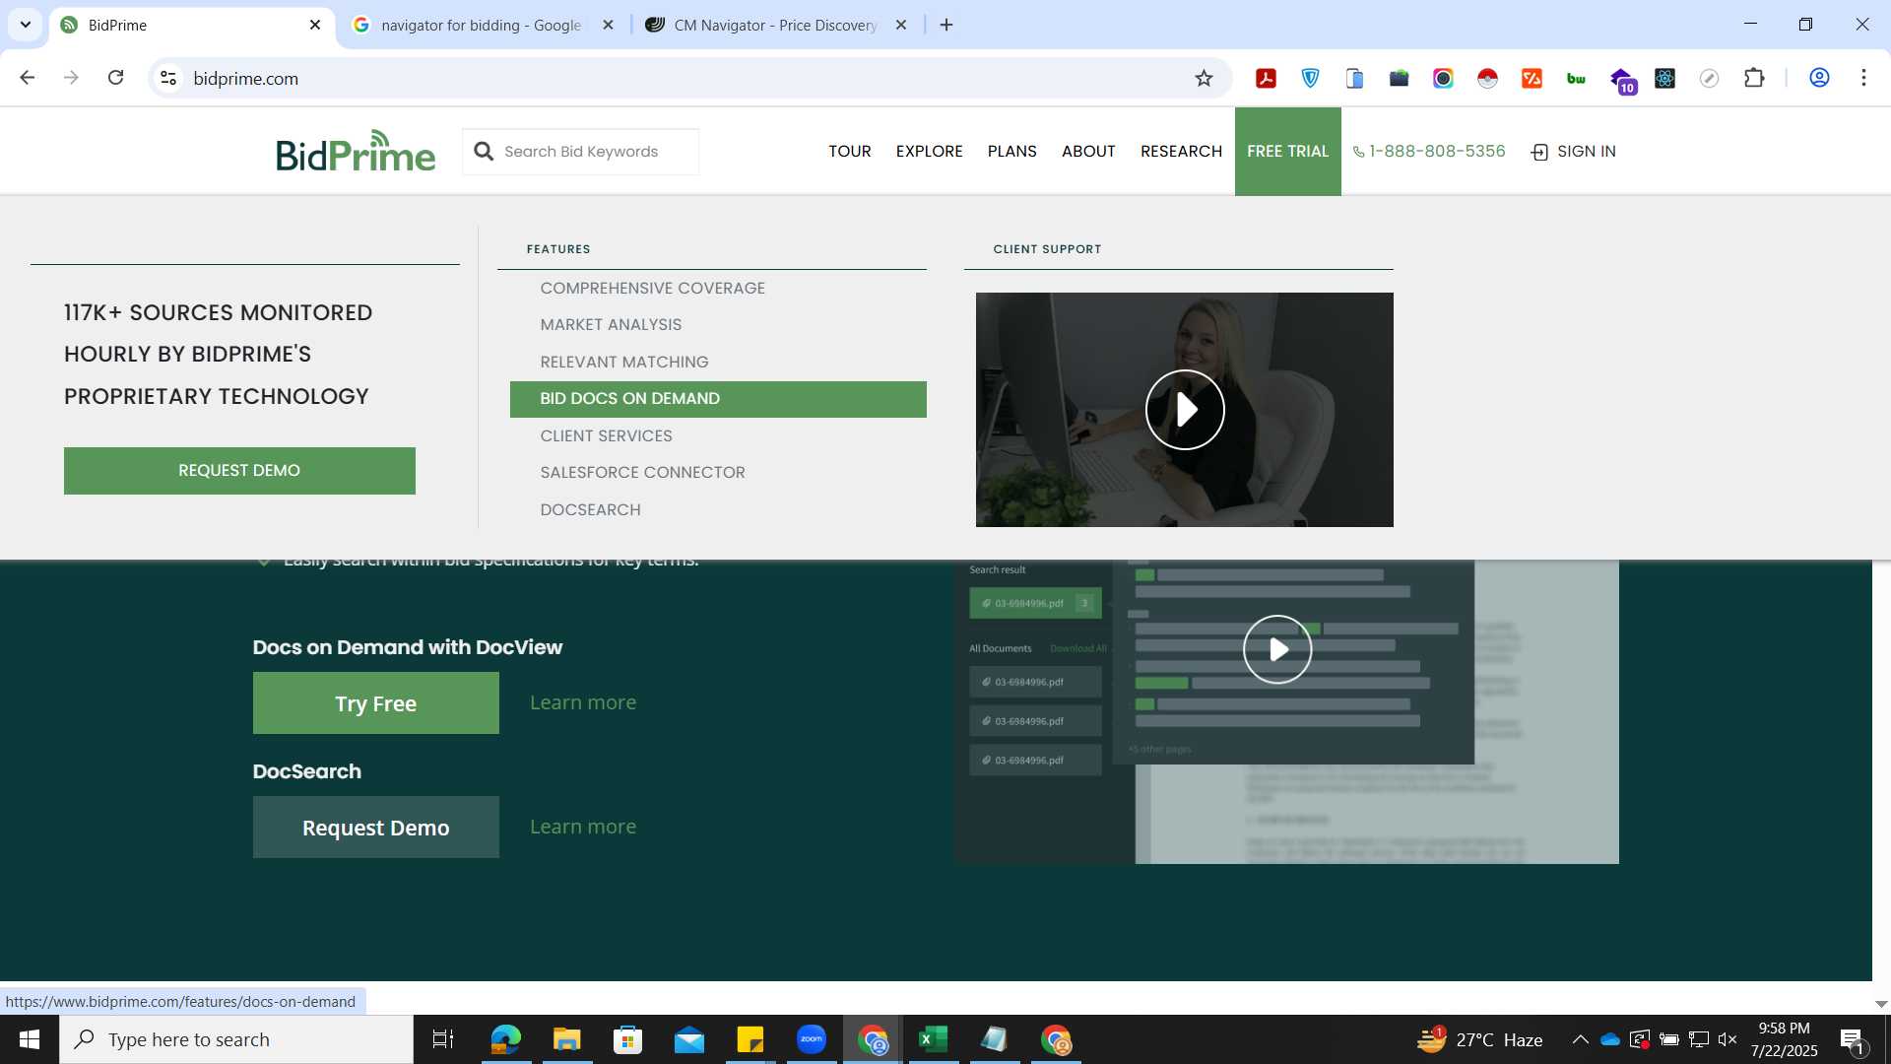Screen dimensions: 1891x1064
Task: Open the Chrome profile avatar icon
Action: pos(1819,78)
